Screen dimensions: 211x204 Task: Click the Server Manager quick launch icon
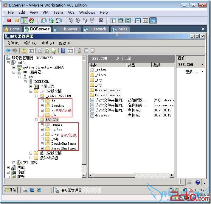(25, 190)
